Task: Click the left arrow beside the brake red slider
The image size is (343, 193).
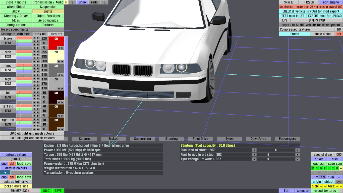Action: 34,38
